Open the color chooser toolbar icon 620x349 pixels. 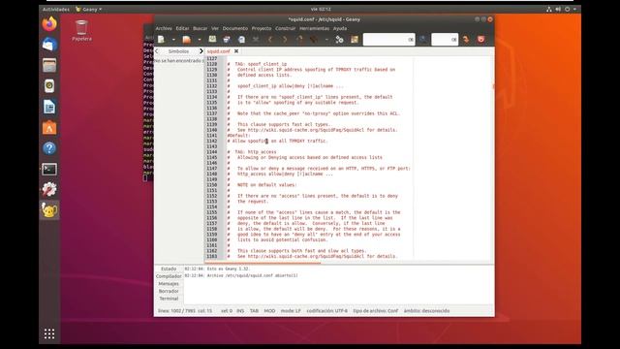[x=355, y=39]
